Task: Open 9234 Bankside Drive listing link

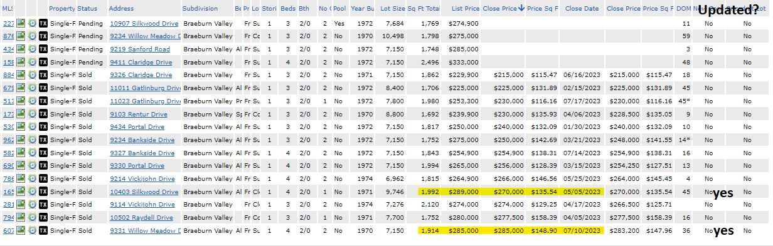Action: pos(142,140)
